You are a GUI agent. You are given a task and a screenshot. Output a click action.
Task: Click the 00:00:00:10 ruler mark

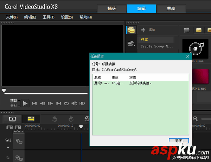(x=66, y=126)
